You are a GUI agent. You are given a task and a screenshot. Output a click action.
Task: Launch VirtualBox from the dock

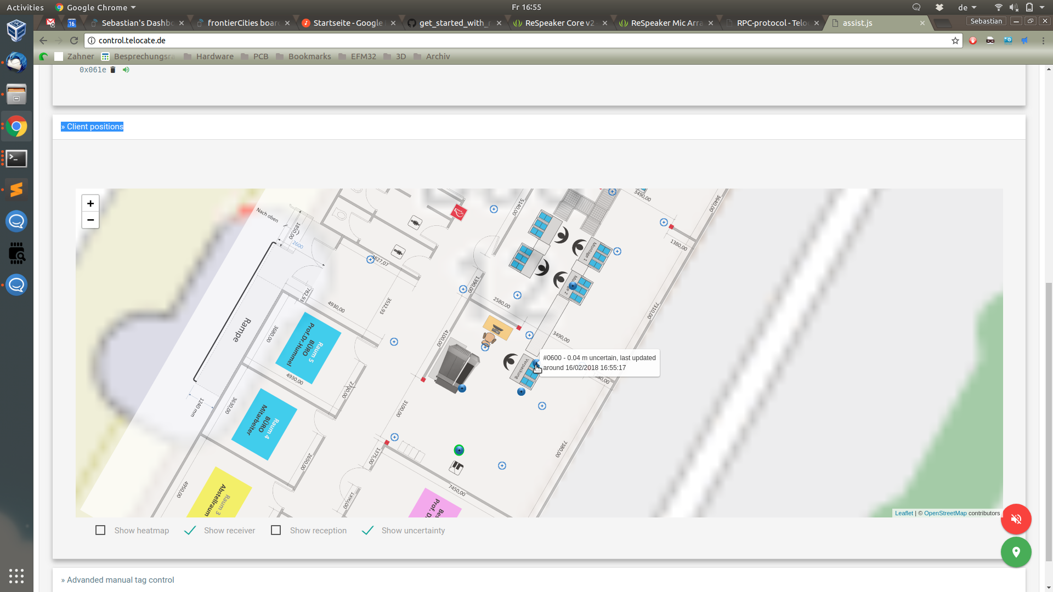click(16, 30)
